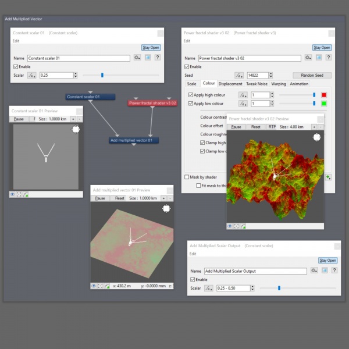Viewport: 349px width, 349px height.
Task: Open Edit menu in Power fractal shader window
Action: tap(187, 41)
